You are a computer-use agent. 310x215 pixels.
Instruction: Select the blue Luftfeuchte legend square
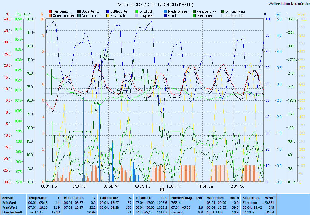pyautogui.click(x=108, y=11)
